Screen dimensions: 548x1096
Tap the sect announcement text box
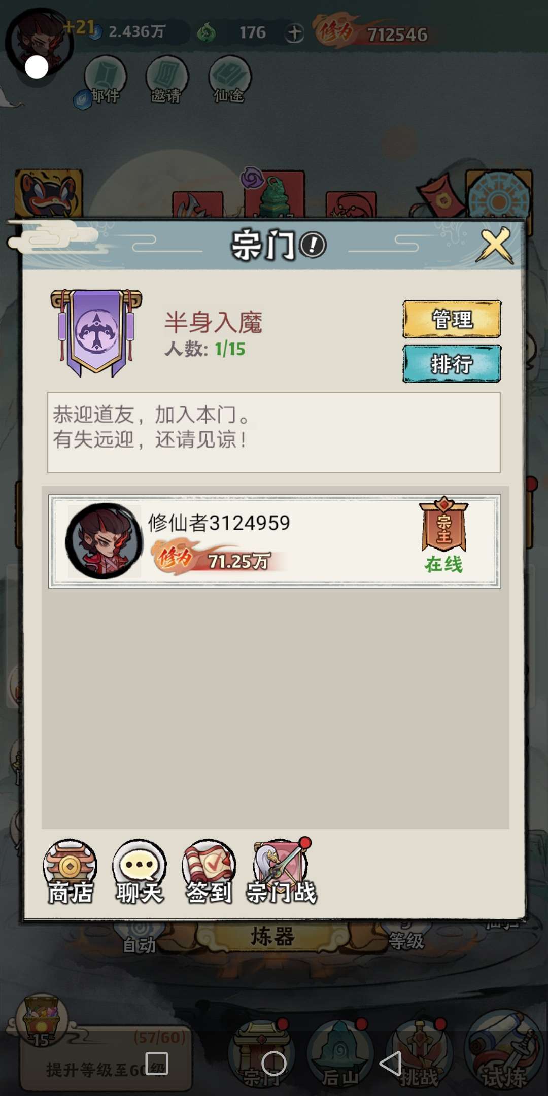pos(274,432)
